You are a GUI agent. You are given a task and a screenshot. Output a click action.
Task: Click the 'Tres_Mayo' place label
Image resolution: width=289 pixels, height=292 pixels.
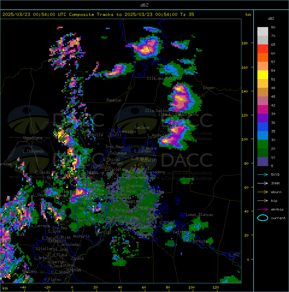pyautogui.click(x=115, y=147)
